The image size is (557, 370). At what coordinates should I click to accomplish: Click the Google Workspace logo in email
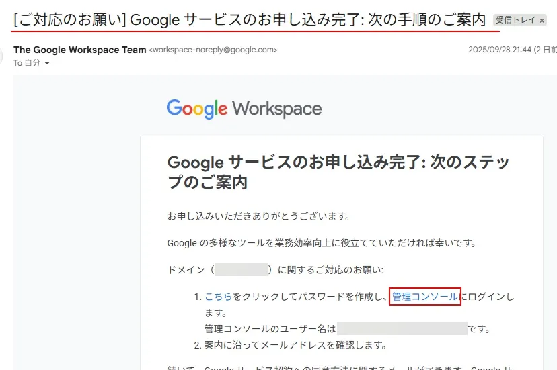244,109
